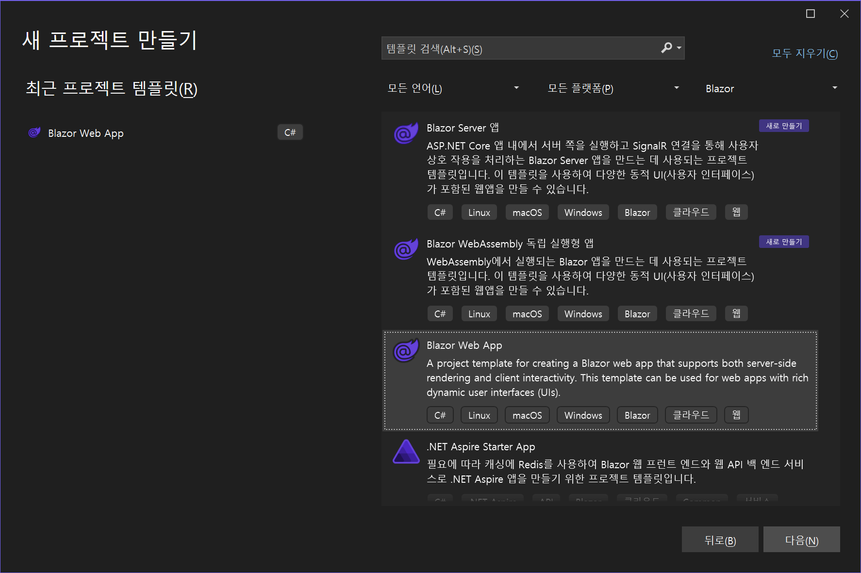Maximize the new project dialog window

click(811, 14)
